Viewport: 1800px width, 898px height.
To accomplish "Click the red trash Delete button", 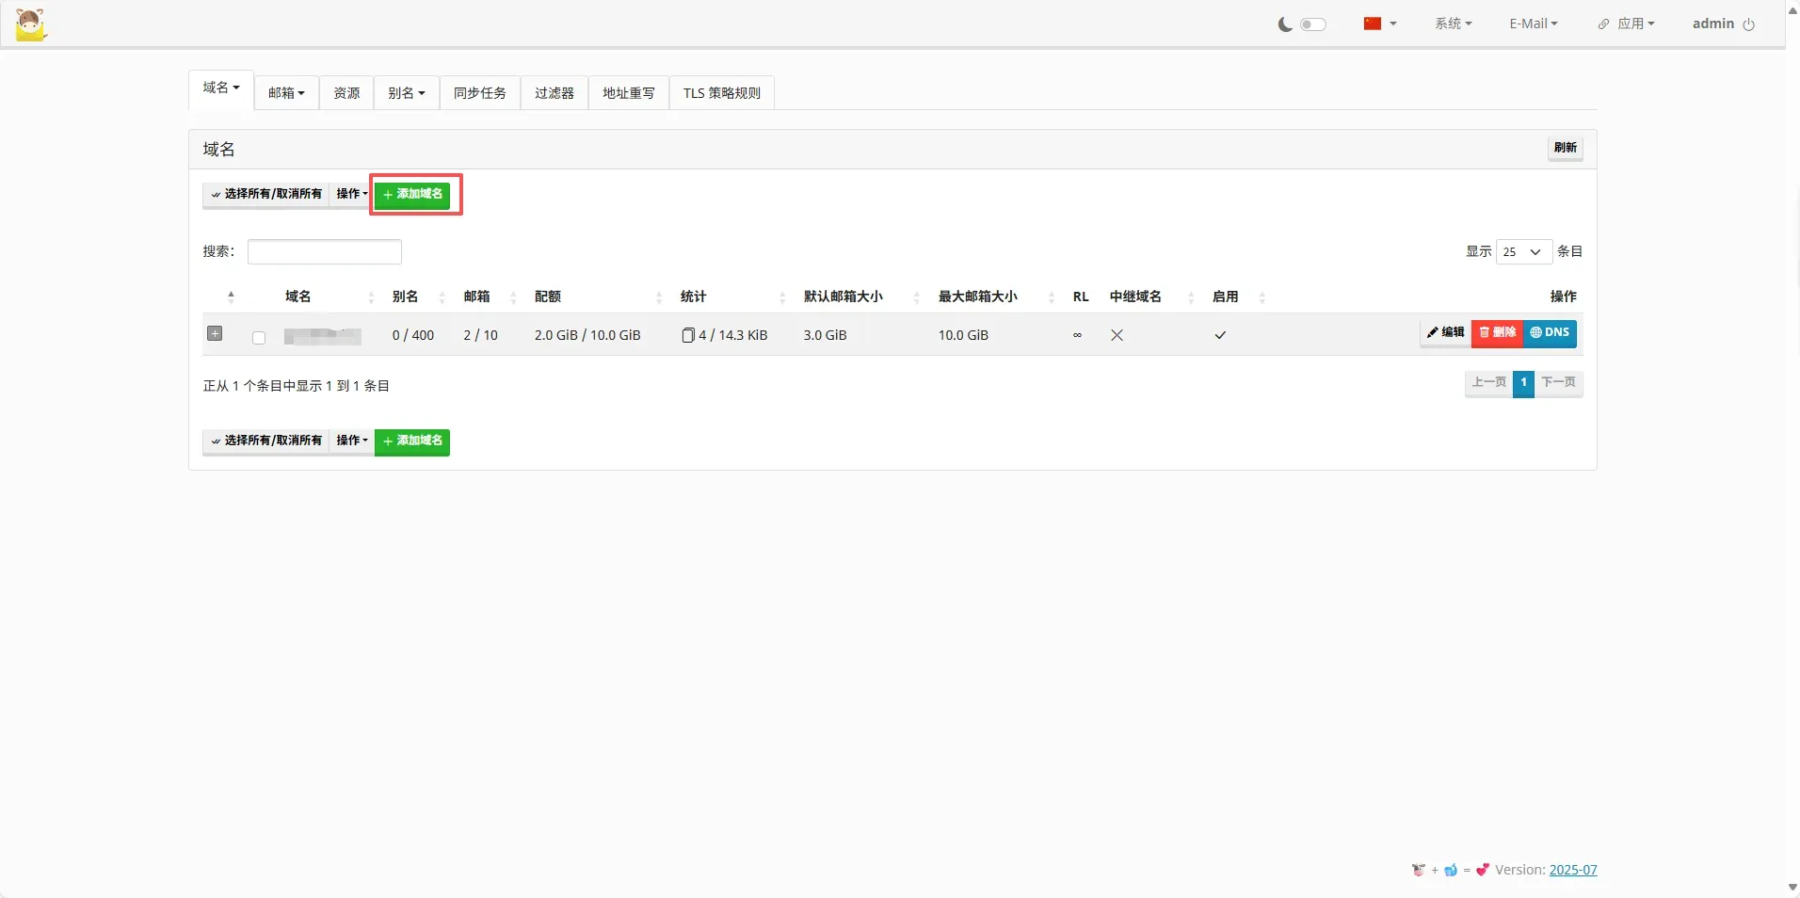I will 1497,333.
